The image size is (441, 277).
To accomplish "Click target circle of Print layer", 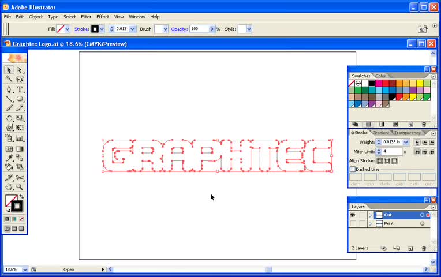I will pos(422,223).
